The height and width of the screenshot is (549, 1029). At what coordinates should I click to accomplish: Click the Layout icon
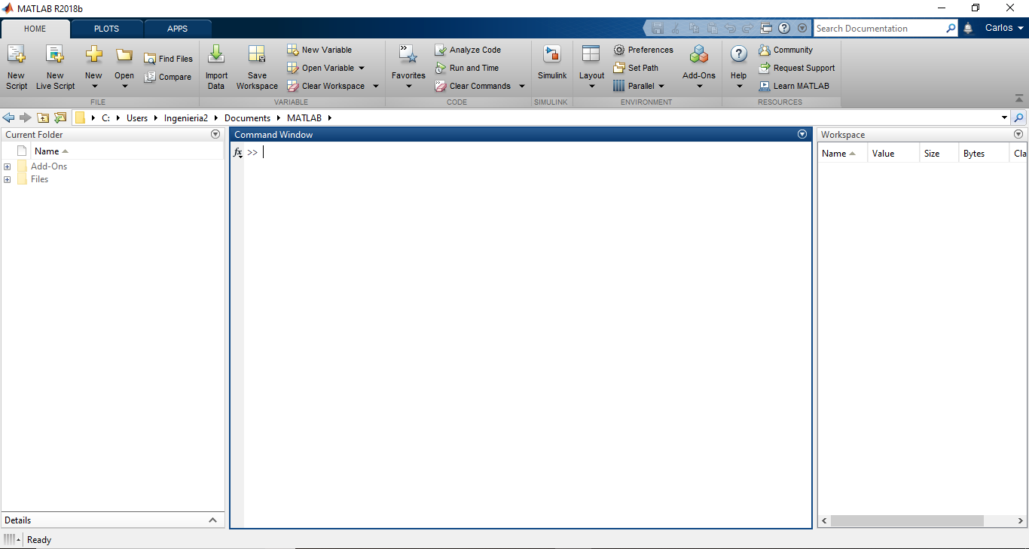click(591, 54)
